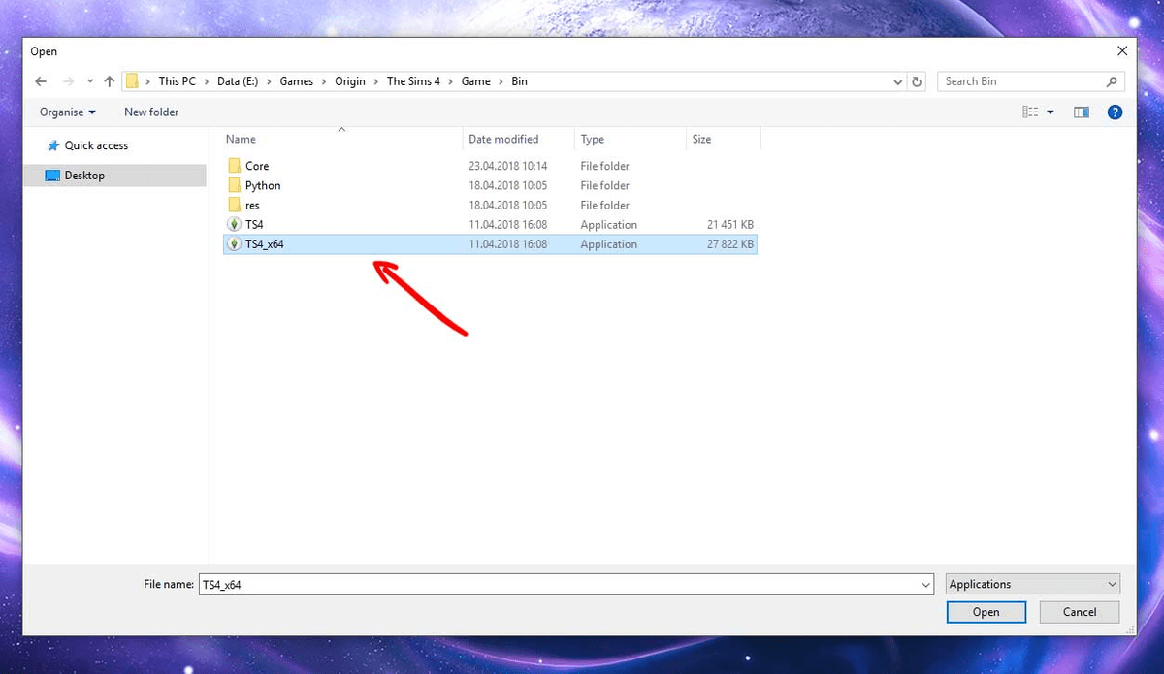
Task: Refresh the Bin folder view
Action: click(x=917, y=81)
